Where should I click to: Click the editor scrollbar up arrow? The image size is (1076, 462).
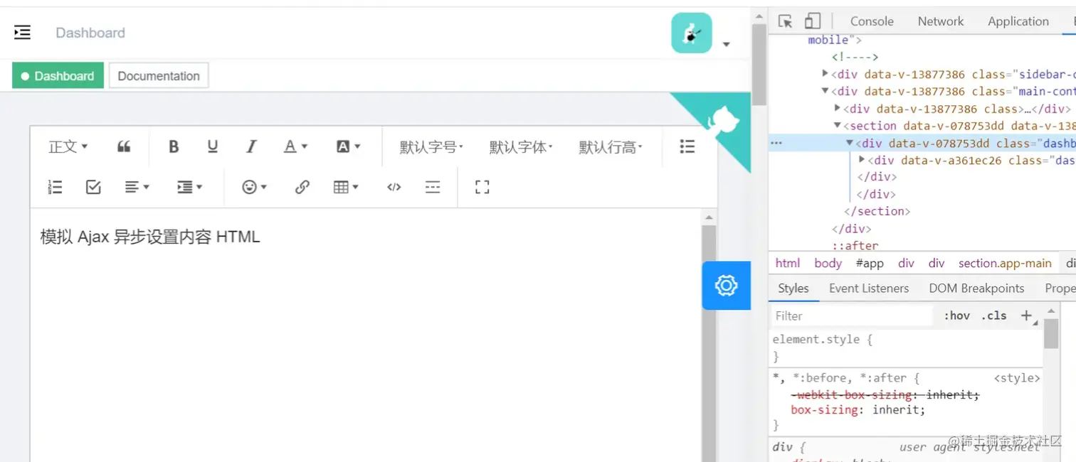[x=709, y=217]
